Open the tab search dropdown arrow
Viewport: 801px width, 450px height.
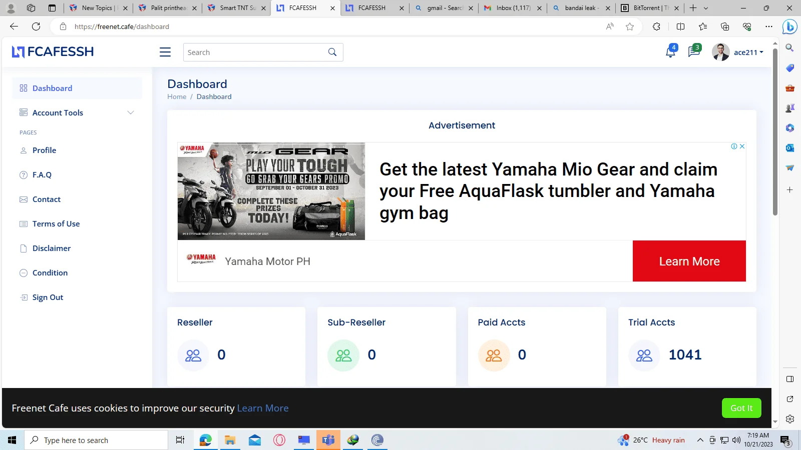pos(706,8)
